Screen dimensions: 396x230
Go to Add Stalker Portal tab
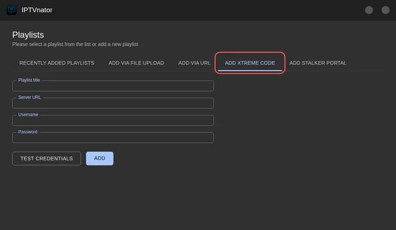[x=318, y=63]
